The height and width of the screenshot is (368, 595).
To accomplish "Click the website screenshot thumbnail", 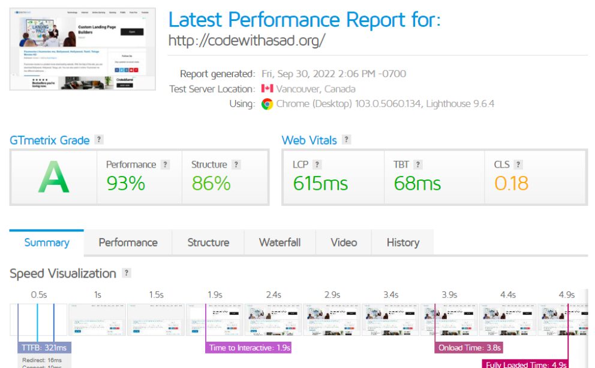I will pos(82,49).
